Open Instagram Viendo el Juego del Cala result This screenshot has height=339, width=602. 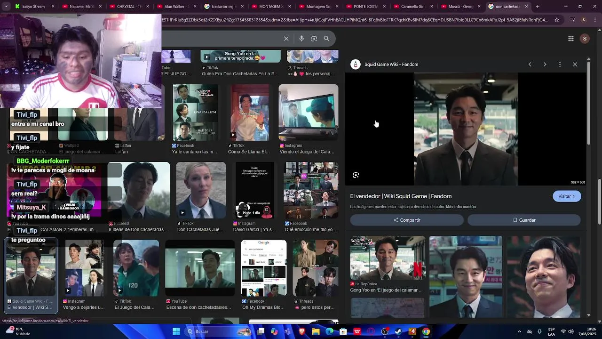point(309,113)
